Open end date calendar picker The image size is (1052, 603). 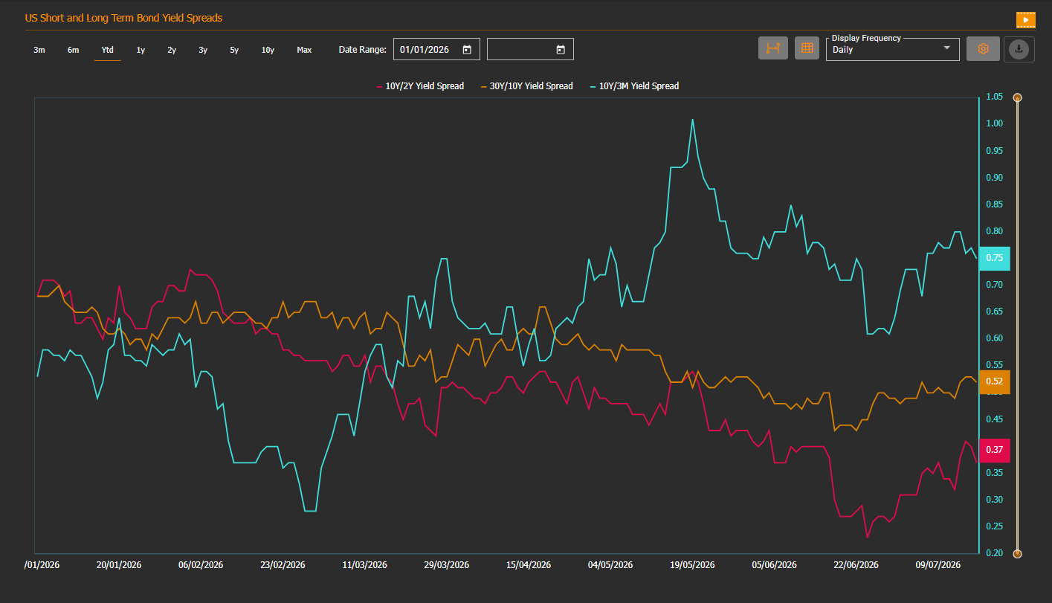(x=561, y=50)
